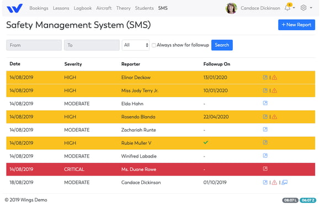Click the 06:07 Z zulu time badge
This screenshot has height=212, width=320.
coord(308,200)
